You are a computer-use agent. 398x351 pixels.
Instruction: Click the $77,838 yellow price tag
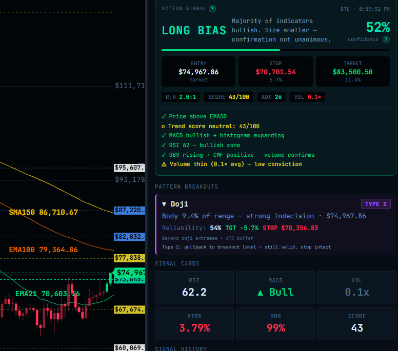[129, 258]
